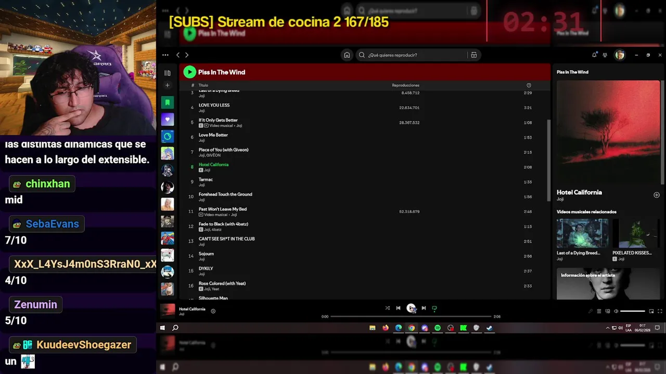
Task: Add Hotel California via side panel plus
Action: [x=657, y=195]
